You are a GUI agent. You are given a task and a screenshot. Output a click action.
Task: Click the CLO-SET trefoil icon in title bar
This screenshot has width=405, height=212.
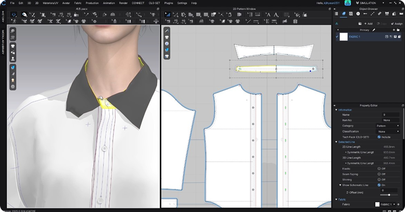tap(348, 3)
